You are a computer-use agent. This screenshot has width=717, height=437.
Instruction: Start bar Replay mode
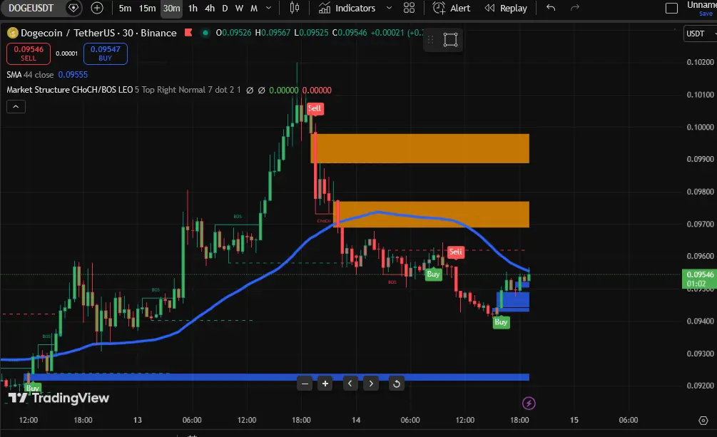pos(506,8)
